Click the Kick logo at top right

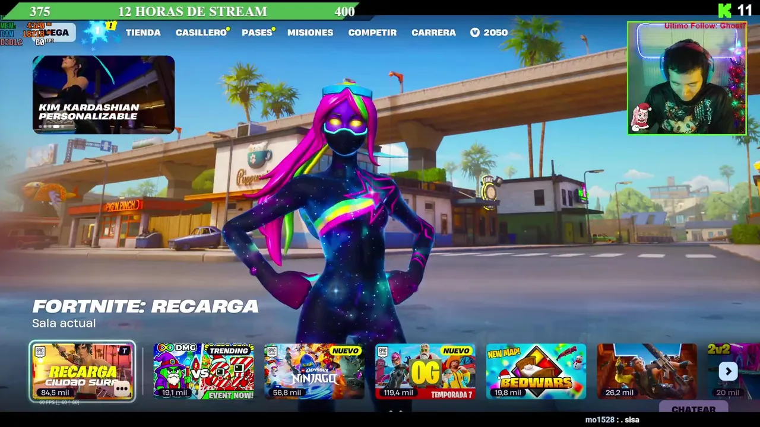(x=725, y=10)
